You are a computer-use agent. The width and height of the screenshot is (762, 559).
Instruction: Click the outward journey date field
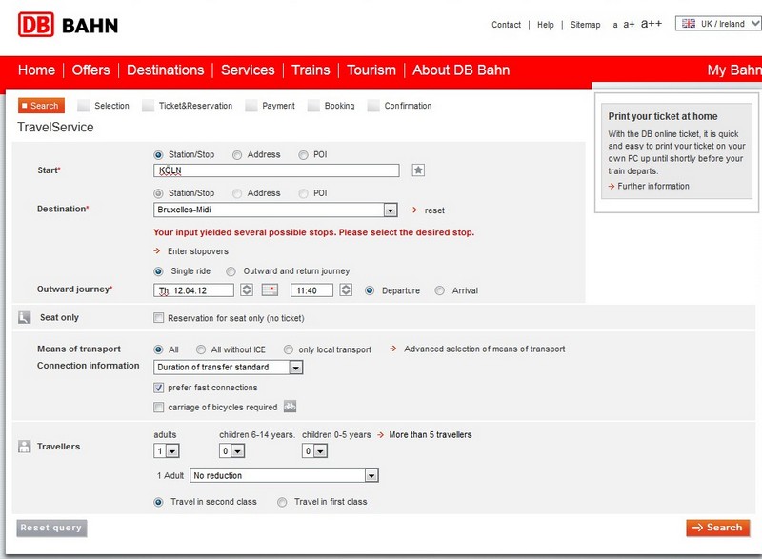click(x=193, y=290)
